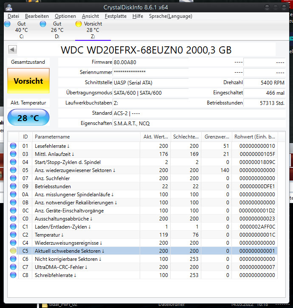Click the 28 °C temperature indicator
The width and height of the screenshot is (293, 308).
point(28,118)
